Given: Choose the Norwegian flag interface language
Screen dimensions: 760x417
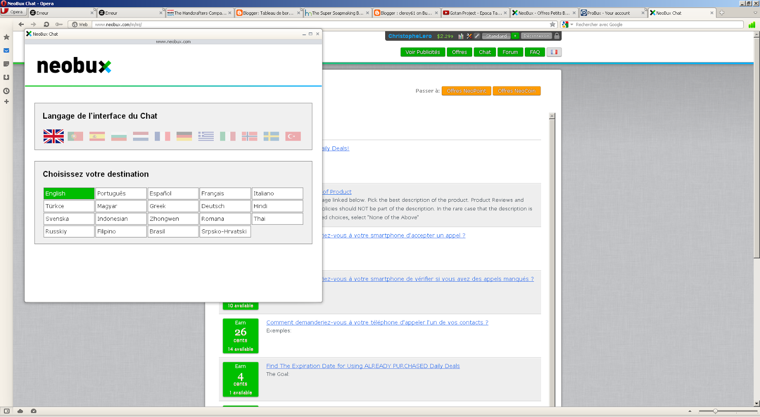Looking at the screenshot, I should (x=249, y=136).
